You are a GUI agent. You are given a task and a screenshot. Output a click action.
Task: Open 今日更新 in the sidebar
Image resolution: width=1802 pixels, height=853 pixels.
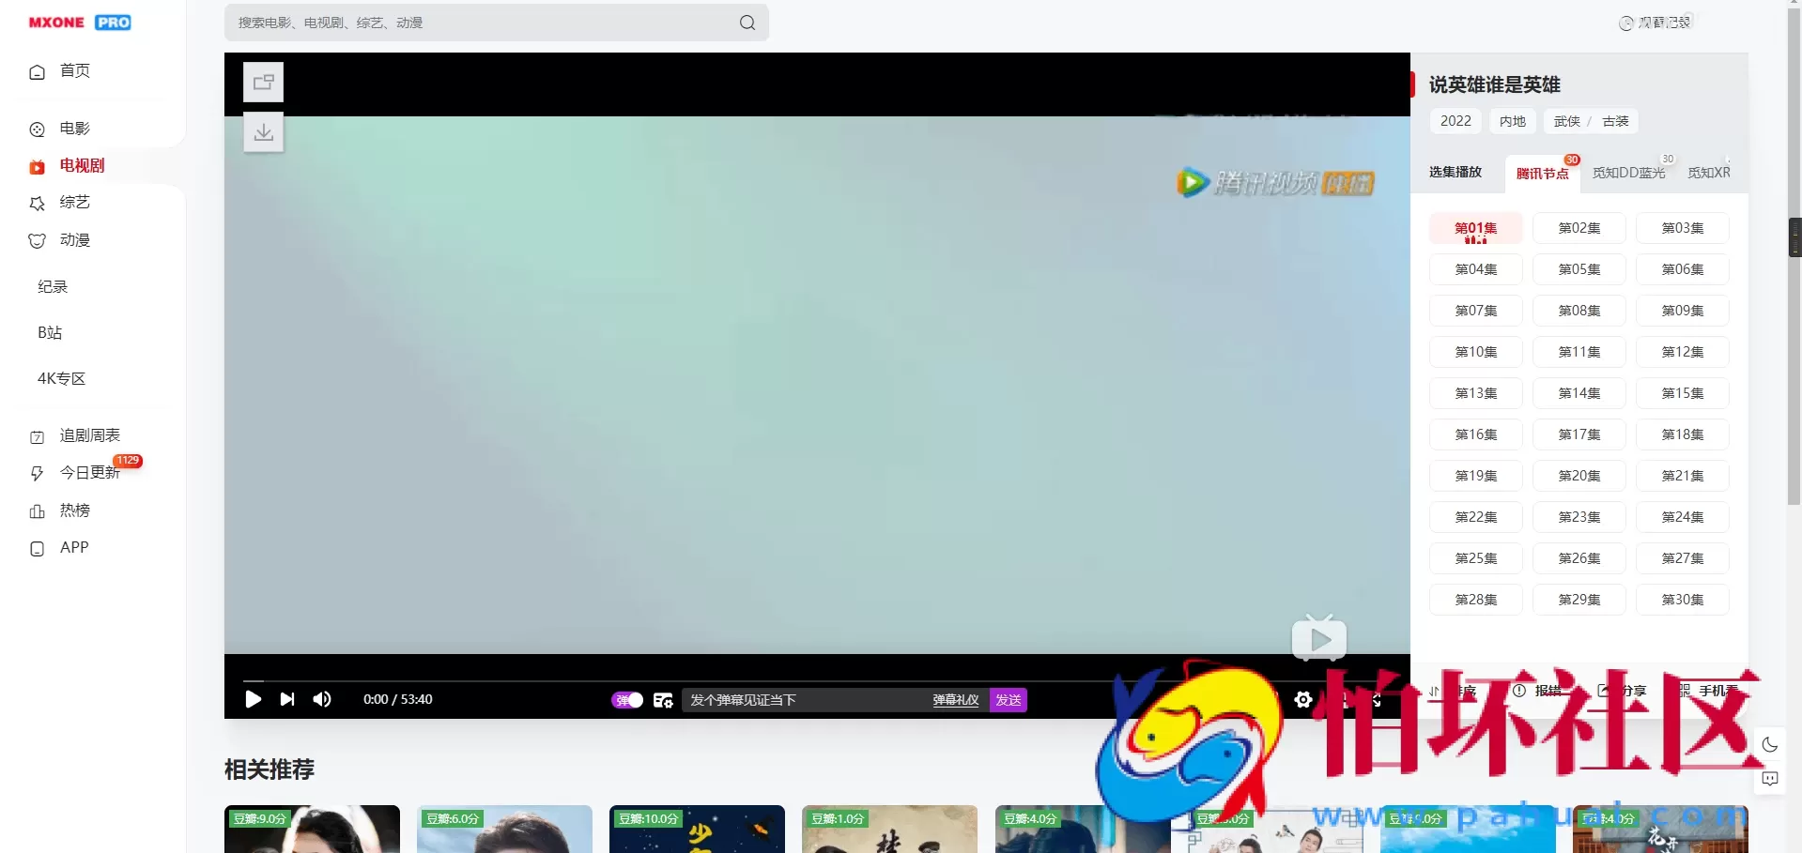click(89, 473)
